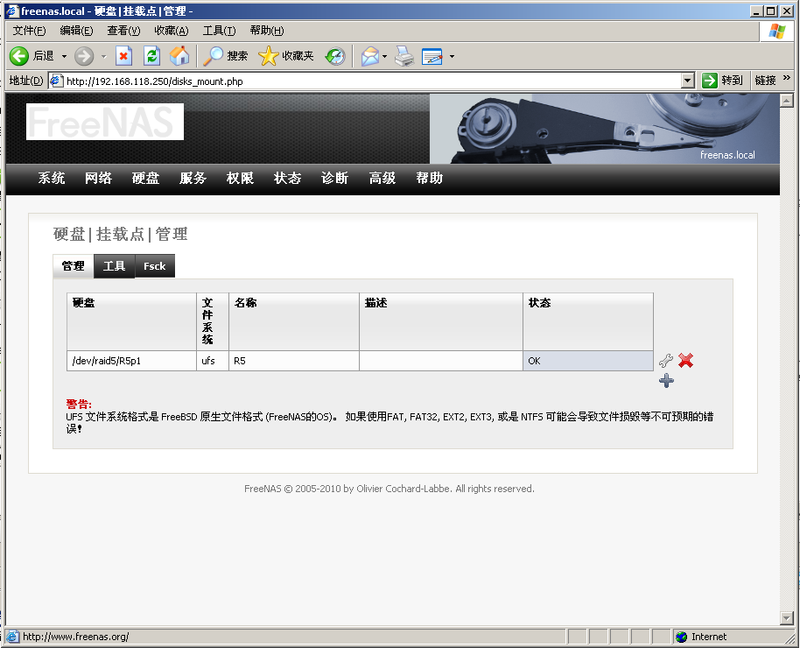Add a new mount point with plus icon
800x648 pixels.
666,380
